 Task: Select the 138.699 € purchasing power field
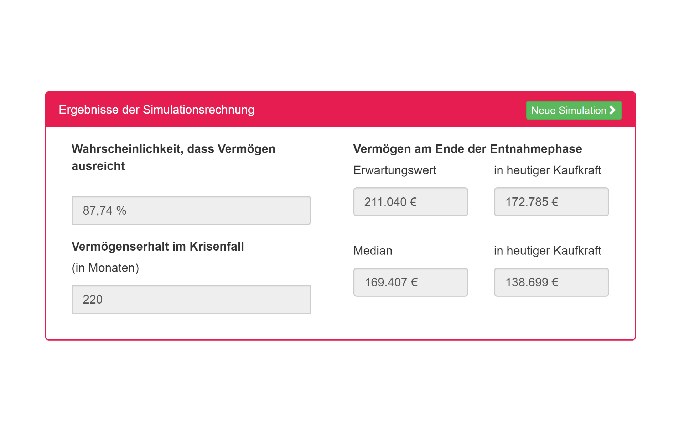point(551,282)
